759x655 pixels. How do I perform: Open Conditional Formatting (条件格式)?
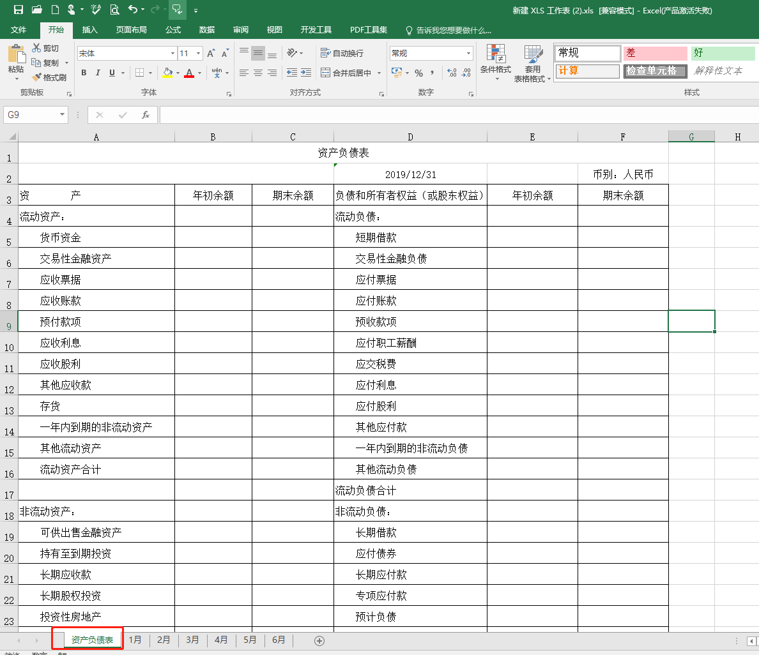pos(496,63)
